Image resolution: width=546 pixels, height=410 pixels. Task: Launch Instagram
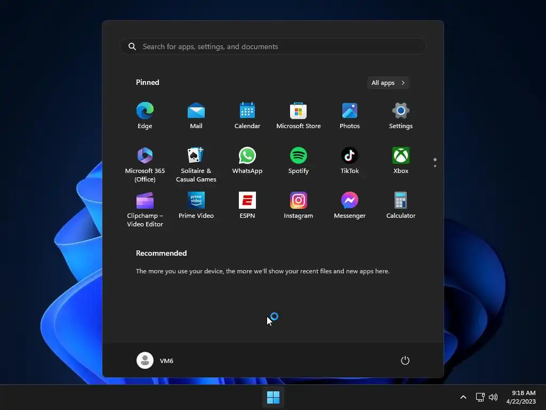click(299, 206)
